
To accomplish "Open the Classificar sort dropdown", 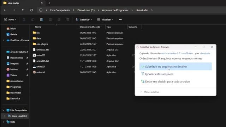I will coord(84,20).
